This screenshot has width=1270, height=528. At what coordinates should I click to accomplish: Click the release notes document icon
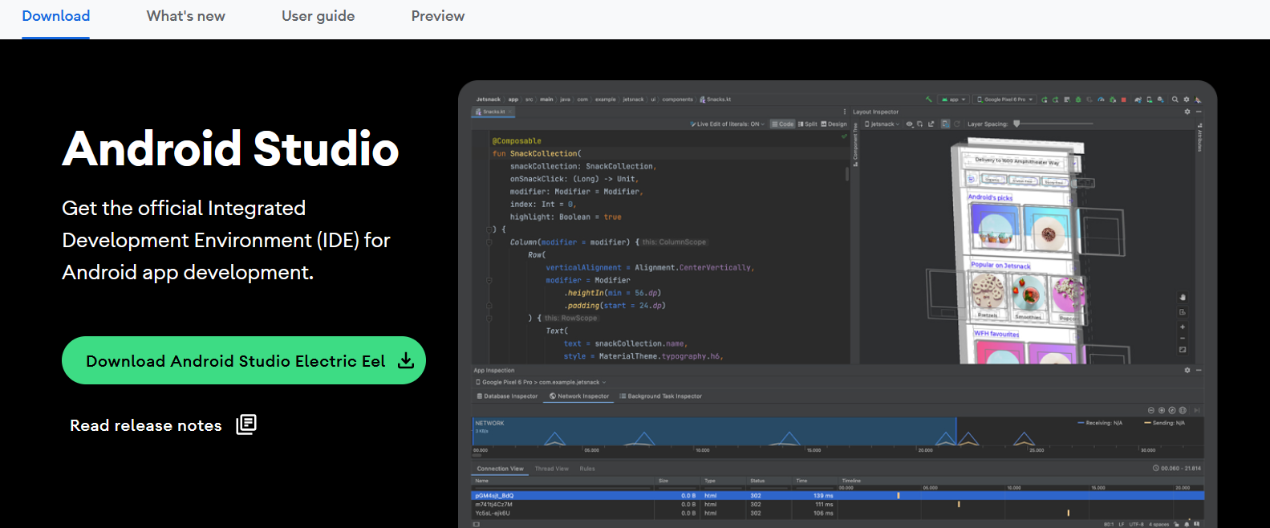click(246, 424)
